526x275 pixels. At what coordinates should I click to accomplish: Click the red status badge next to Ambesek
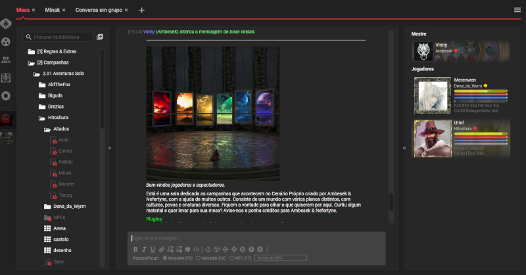456,51
